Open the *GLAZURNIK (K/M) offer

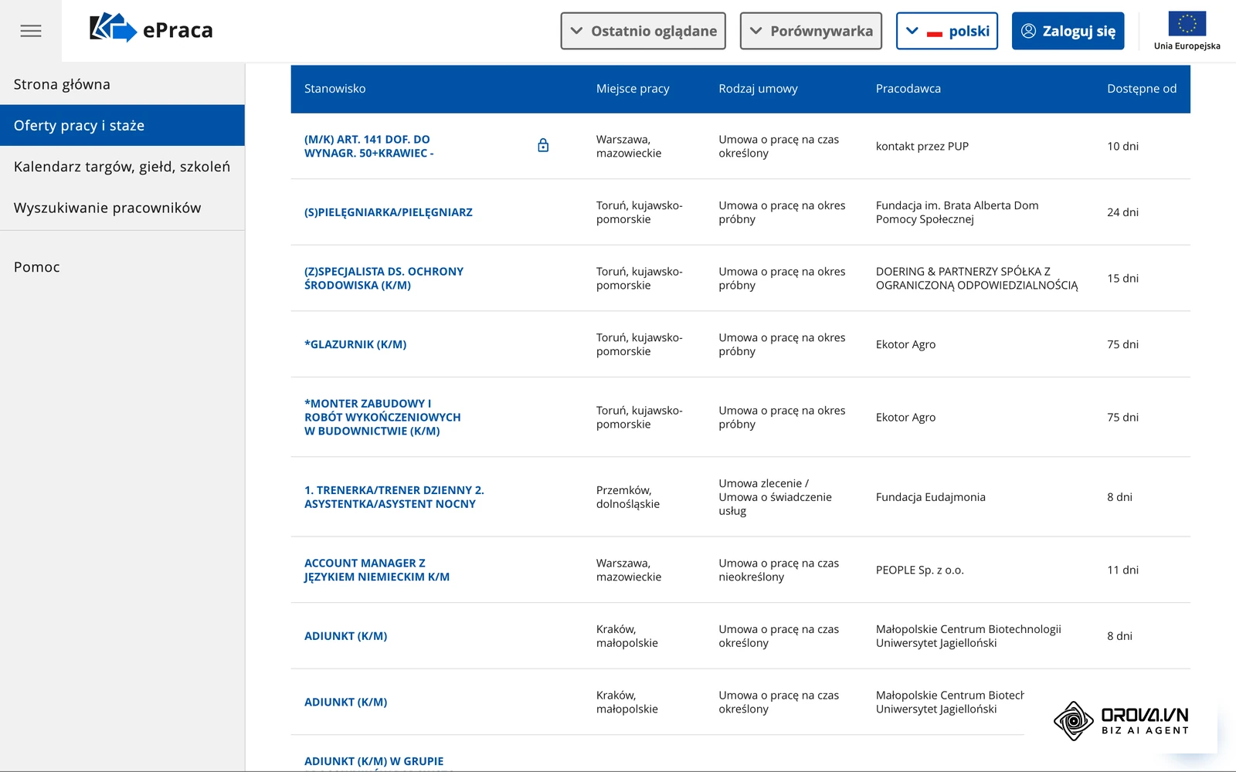(x=355, y=344)
